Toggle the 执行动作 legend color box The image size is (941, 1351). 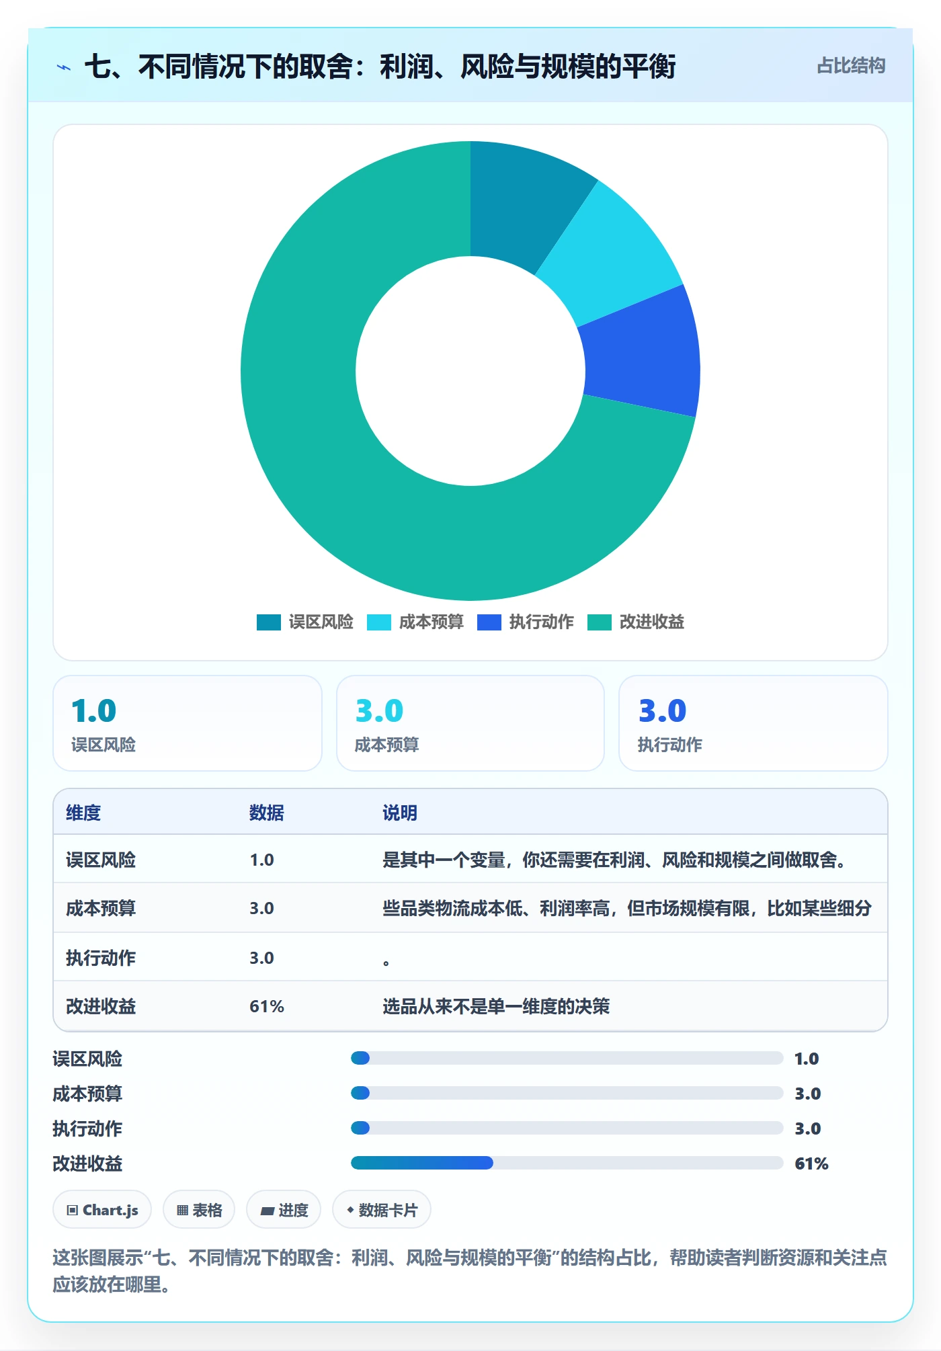click(489, 622)
